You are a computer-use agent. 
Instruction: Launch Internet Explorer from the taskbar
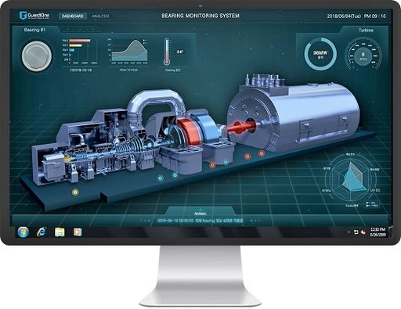(x=42, y=232)
